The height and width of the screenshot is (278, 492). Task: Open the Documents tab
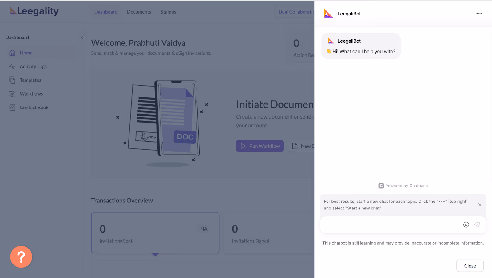(139, 12)
